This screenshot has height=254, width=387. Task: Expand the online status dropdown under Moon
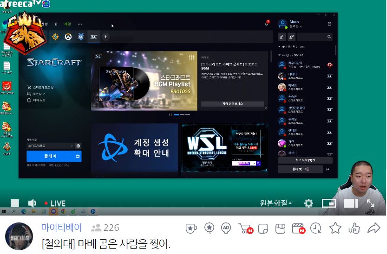pyautogui.click(x=295, y=26)
